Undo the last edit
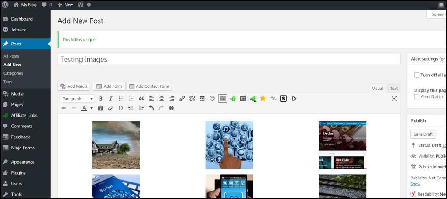 (x=151, y=108)
